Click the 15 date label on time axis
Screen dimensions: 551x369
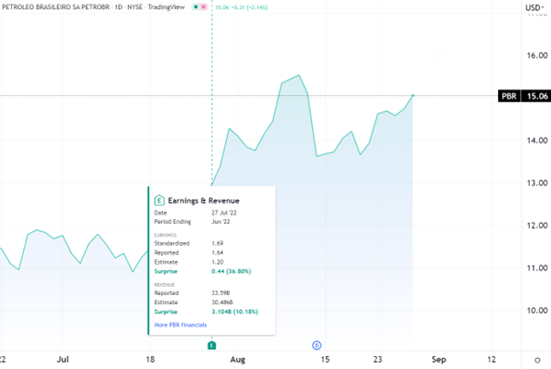click(326, 360)
